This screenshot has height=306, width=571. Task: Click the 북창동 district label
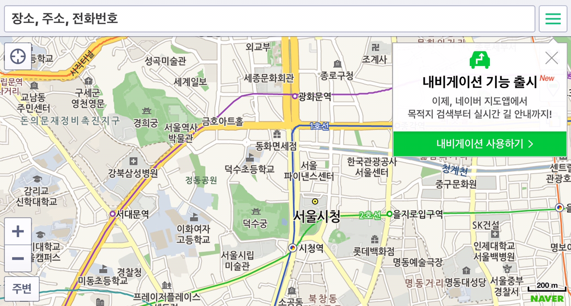point(323,298)
